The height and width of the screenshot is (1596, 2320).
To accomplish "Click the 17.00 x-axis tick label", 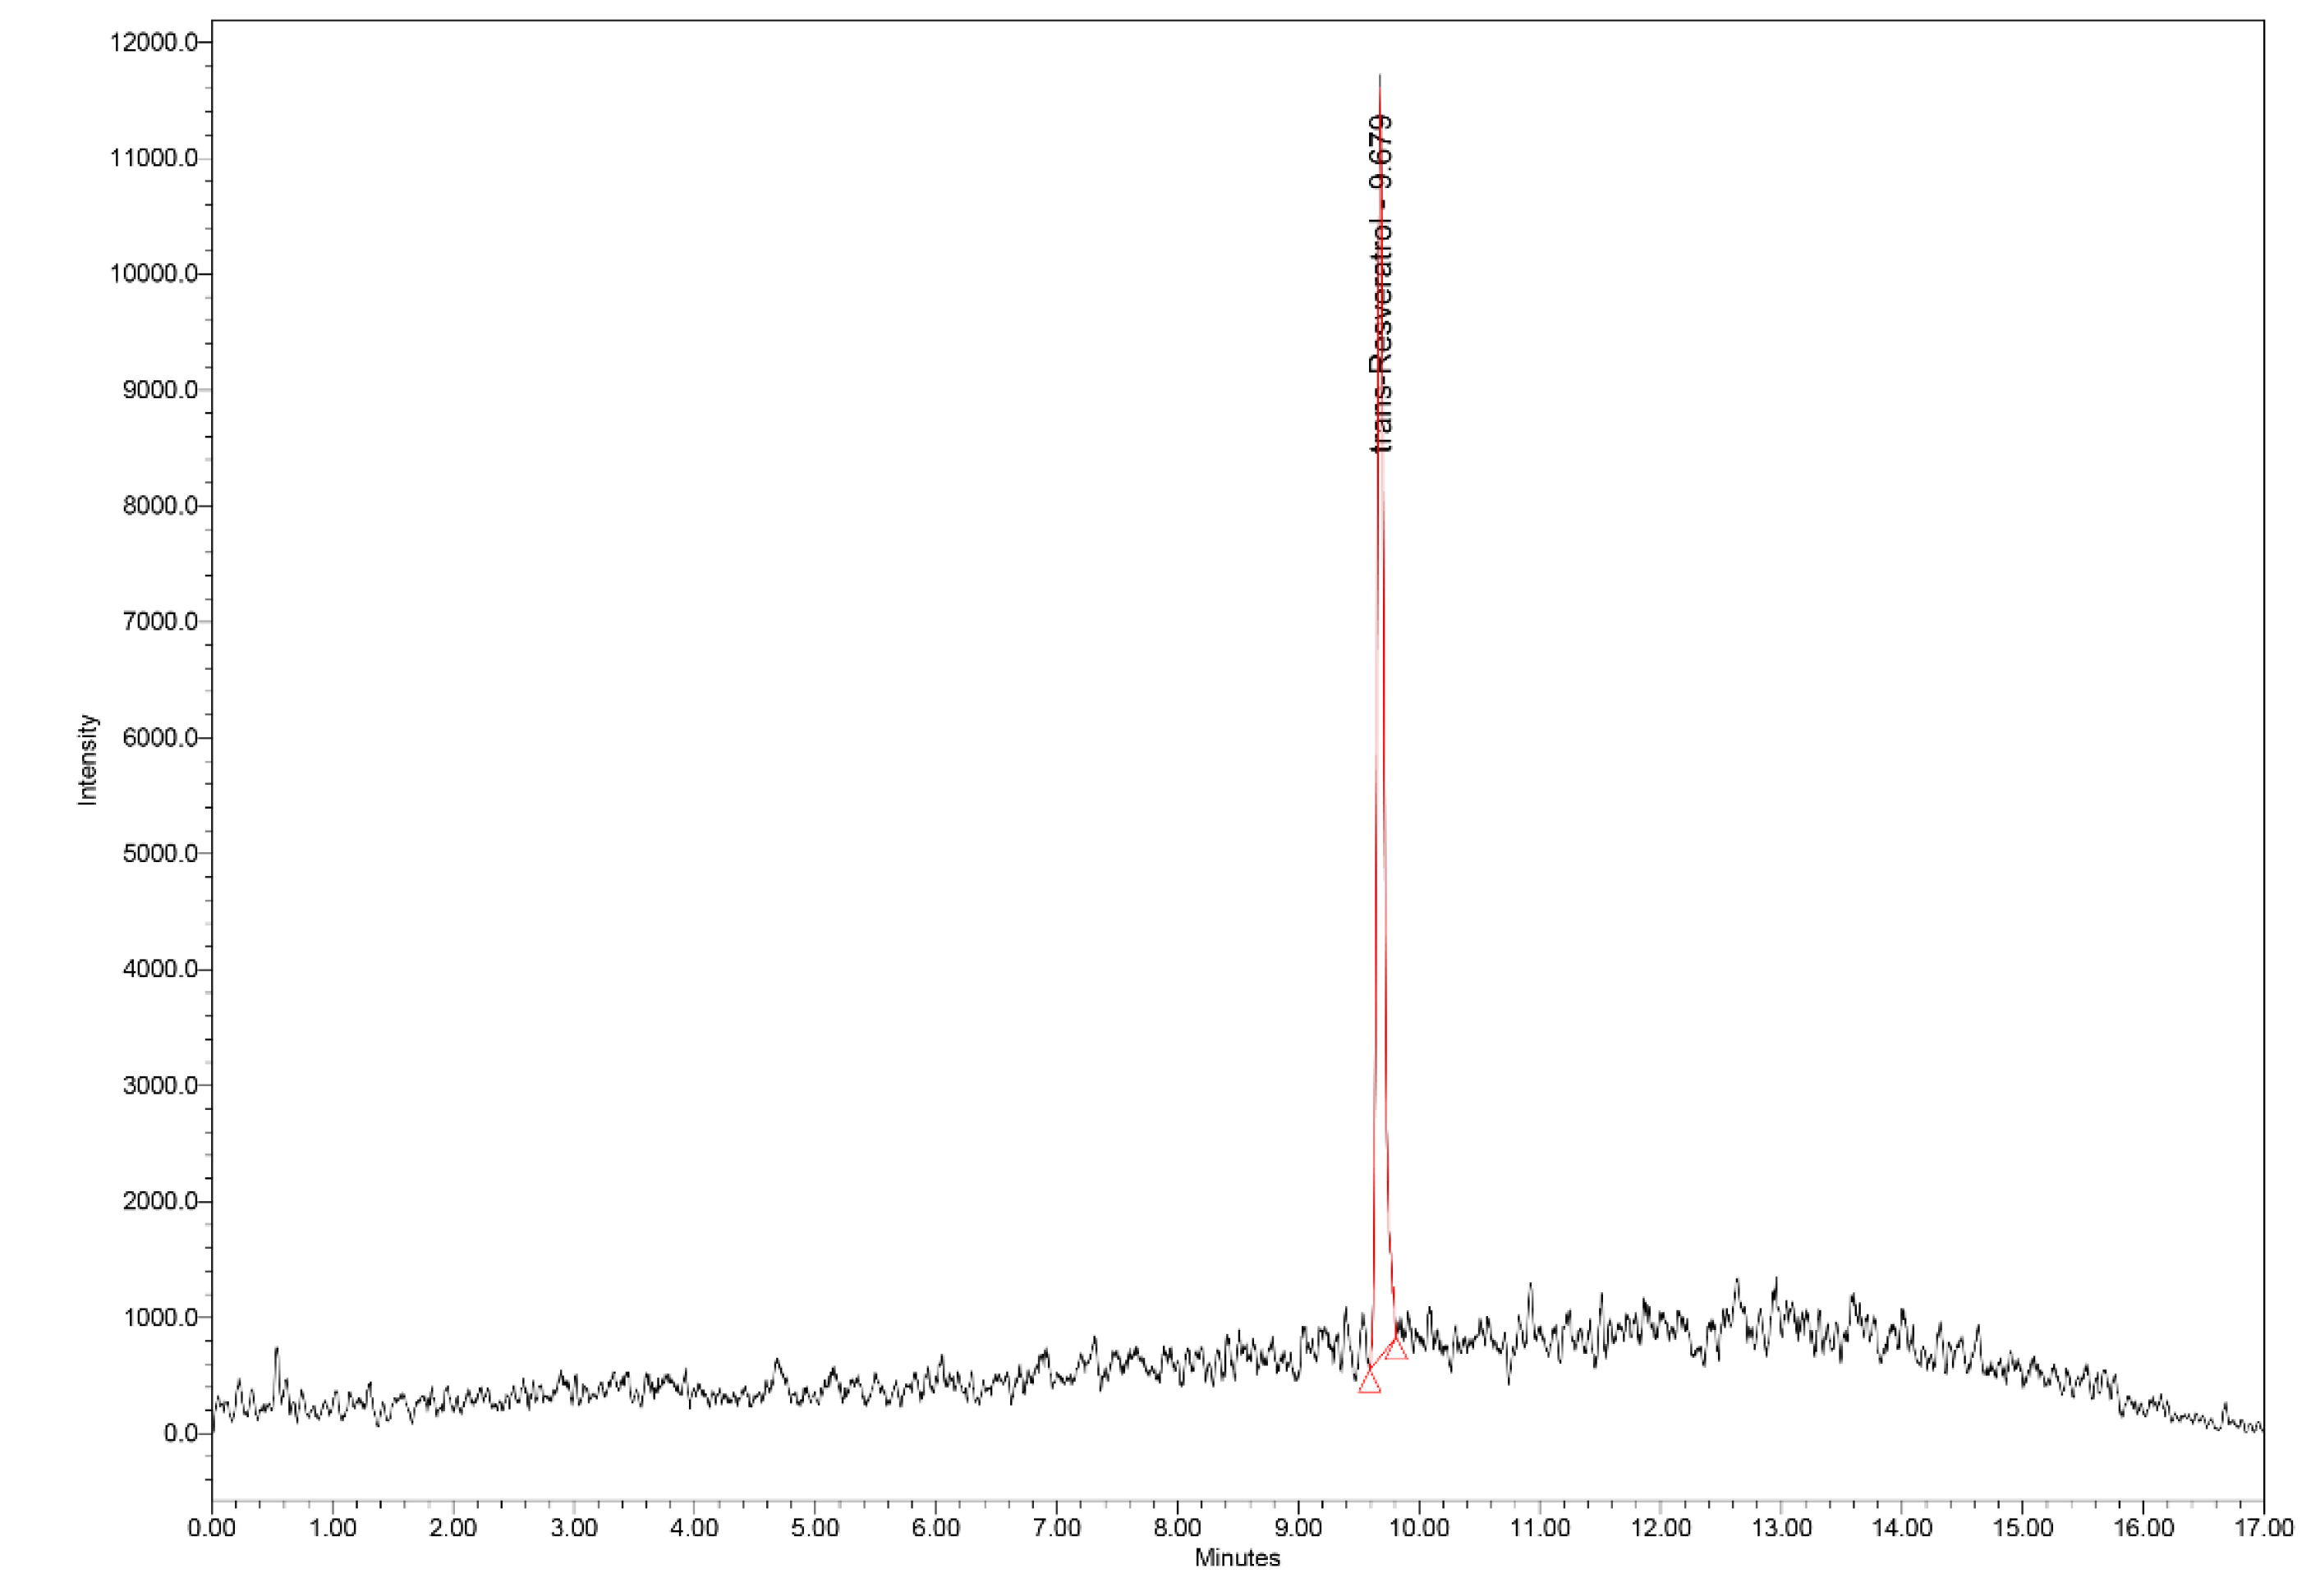I will (2264, 1529).
